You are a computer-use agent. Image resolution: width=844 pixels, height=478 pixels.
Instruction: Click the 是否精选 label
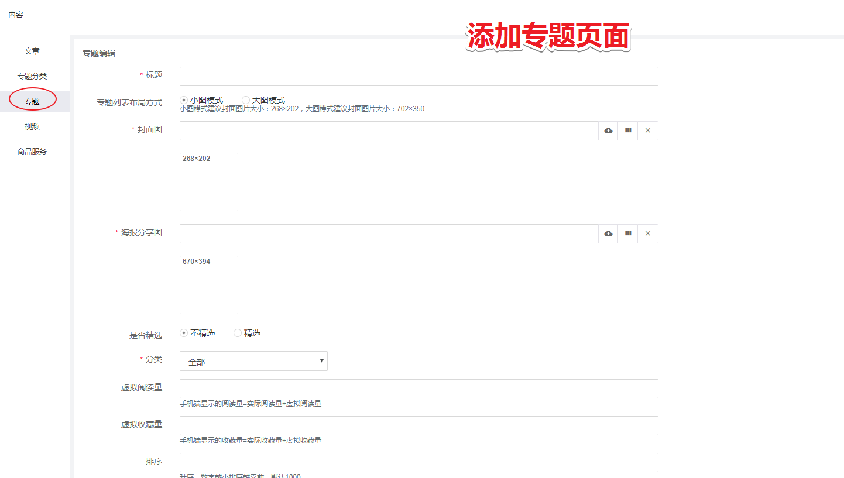146,336
